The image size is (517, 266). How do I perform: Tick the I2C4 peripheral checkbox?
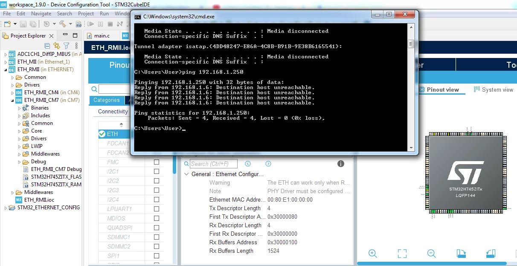[x=157, y=199]
